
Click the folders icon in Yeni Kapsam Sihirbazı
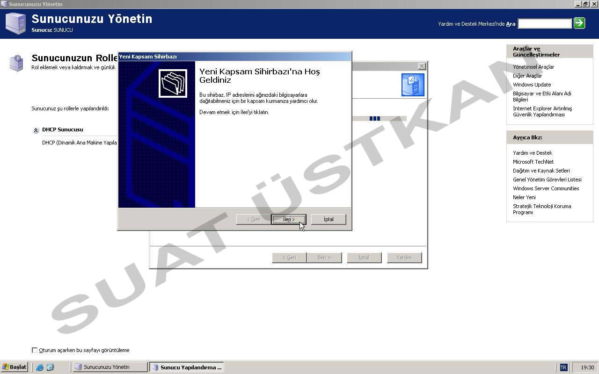(x=173, y=83)
